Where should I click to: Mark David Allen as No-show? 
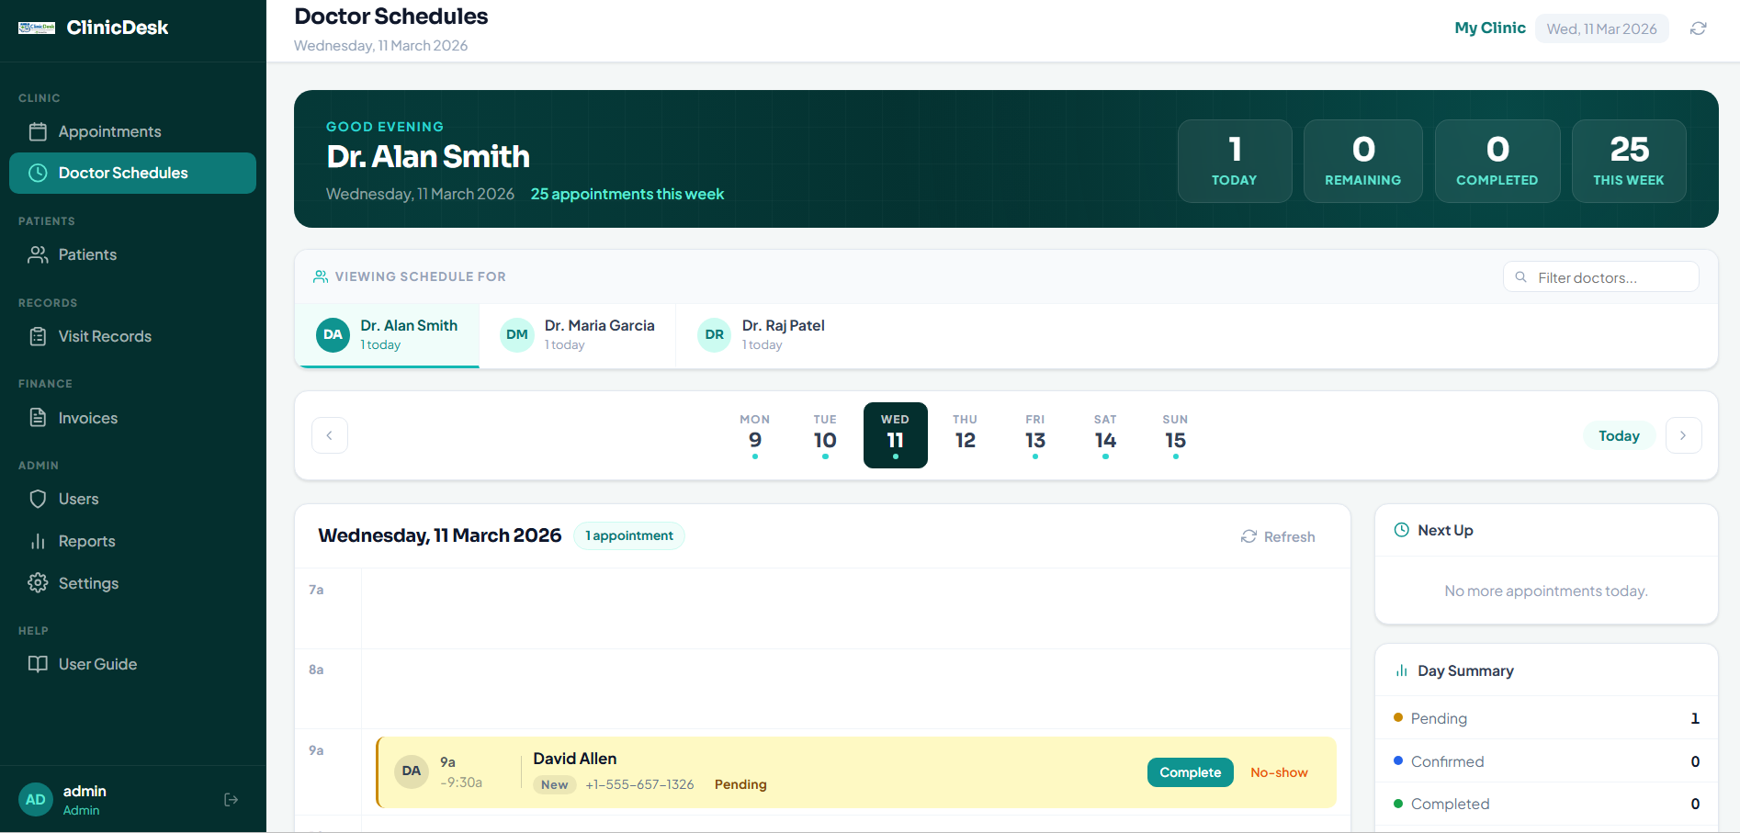pyautogui.click(x=1279, y=772)
